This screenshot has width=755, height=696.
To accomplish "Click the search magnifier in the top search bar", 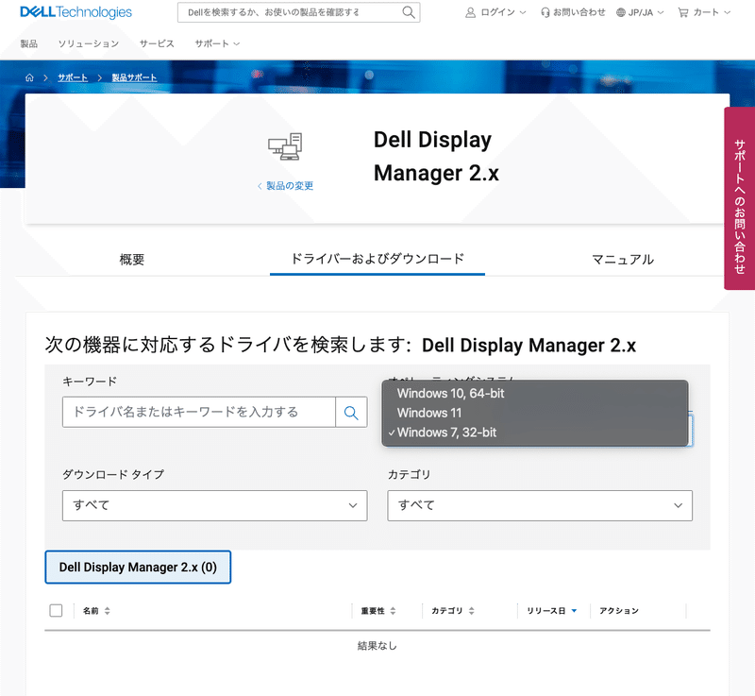I will [408, 12].
